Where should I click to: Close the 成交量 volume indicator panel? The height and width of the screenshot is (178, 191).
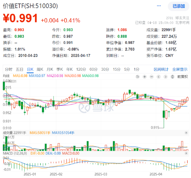186,133
